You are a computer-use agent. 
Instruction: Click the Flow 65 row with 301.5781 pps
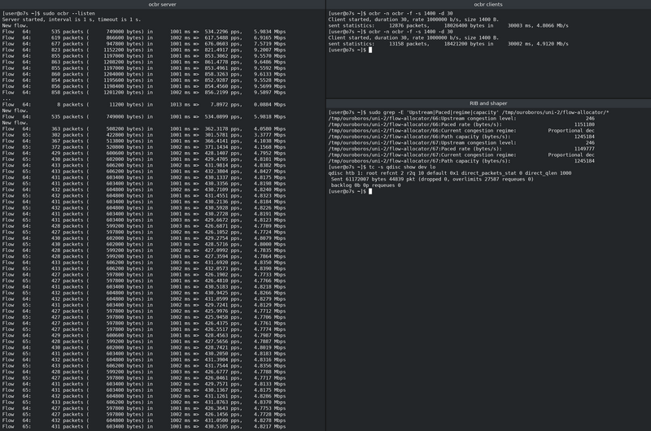[144, 135]
